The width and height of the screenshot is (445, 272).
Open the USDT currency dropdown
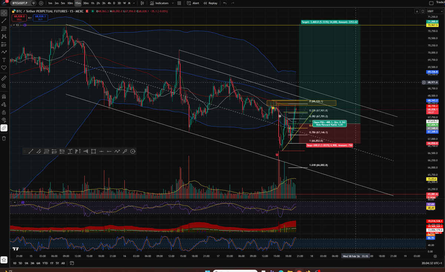point(436,11)
